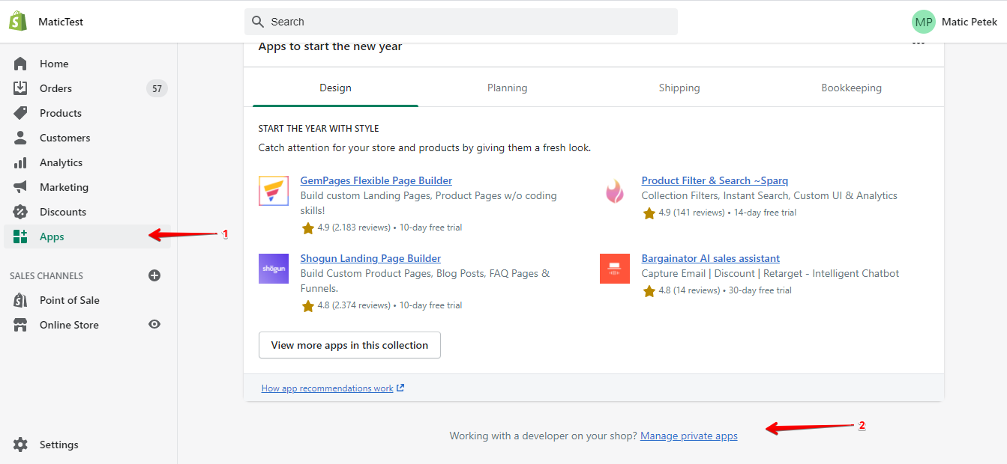This screenshot has width=1007, height=464.
Task: Click Bargainator rating 4.8 (14 reviews) text
Action: pos(690,290)
